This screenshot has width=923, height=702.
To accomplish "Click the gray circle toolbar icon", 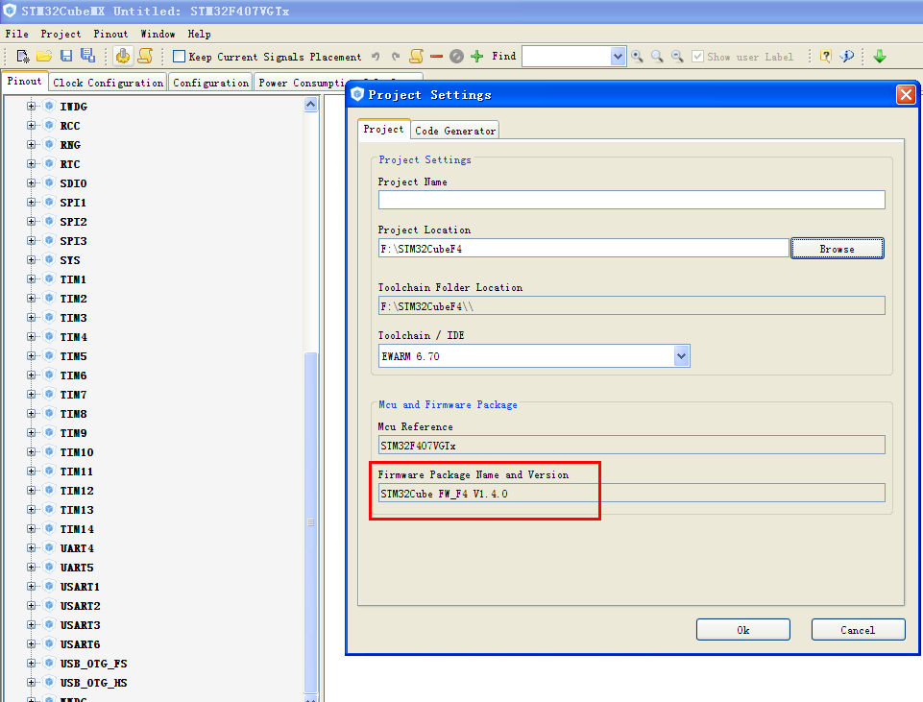I will coord(456,57).
